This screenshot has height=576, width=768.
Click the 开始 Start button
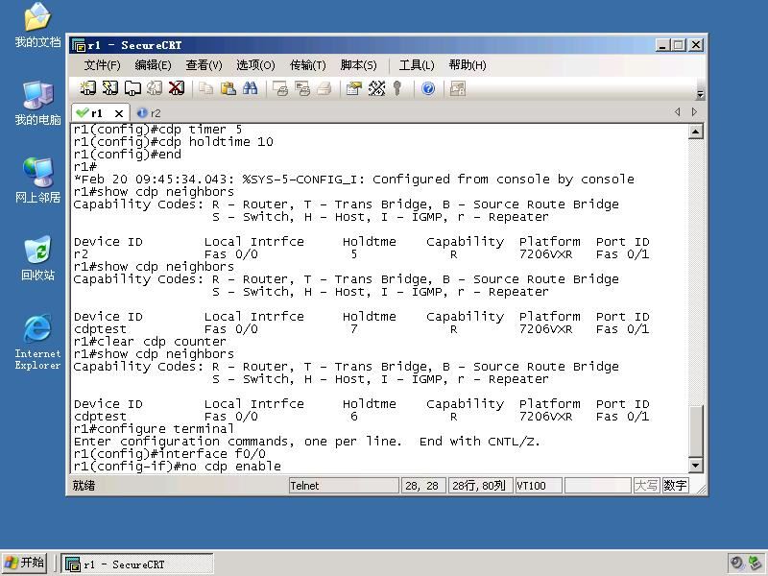click(x=25, y=564)
